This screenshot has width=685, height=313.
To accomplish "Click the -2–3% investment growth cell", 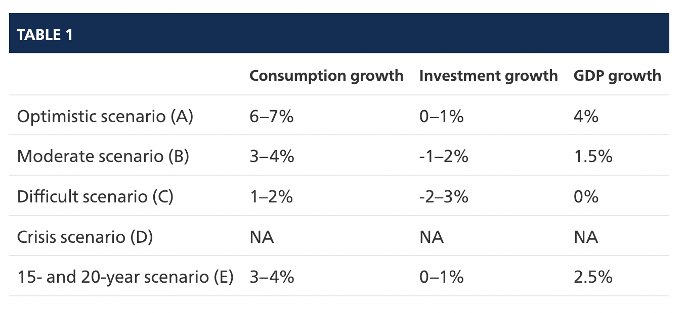I will click(444, 196).
